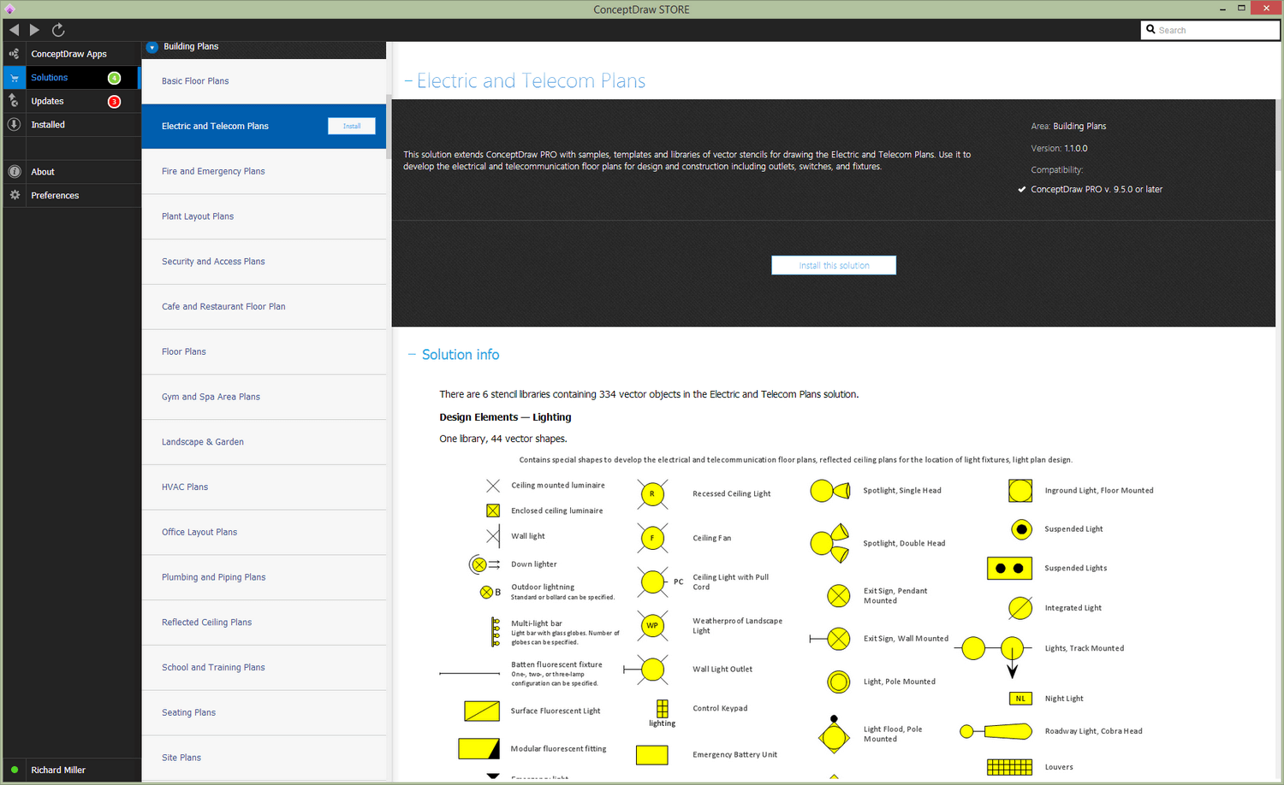Click the Richard Miller account name
Image resolution: width=1284 pixels, height=785 pixels.
point(58,770)
